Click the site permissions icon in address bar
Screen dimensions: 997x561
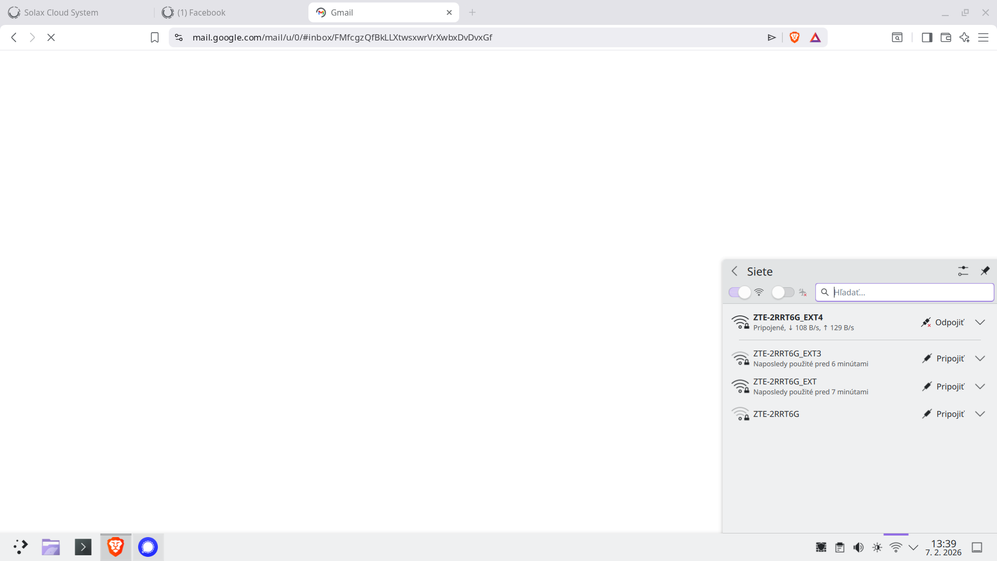pyautogui.click(x=179, y=37)
